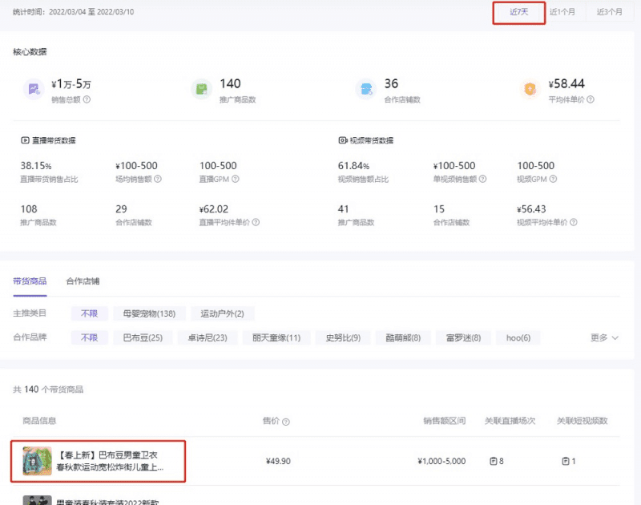Filter by 母婴宠物 category

point(147,313)
